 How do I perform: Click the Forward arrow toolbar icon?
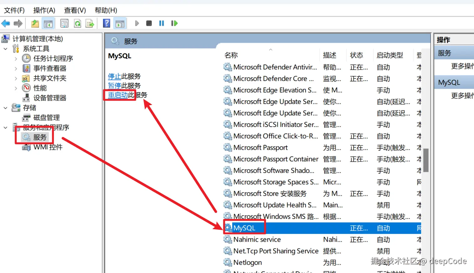tap(18, 23)
